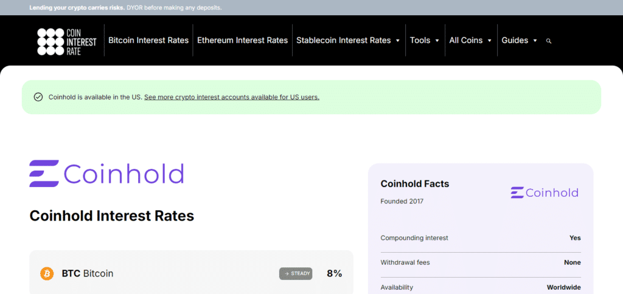Click 'Lending your crypto carries risks' notice
This screenshot has width=623, height=294.
click(77, 7)
